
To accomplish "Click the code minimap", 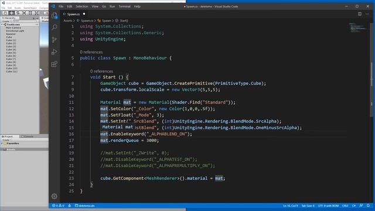I will [358, 28].
